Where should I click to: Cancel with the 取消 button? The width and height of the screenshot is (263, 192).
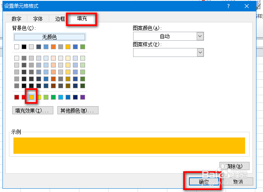coord(238,181)
